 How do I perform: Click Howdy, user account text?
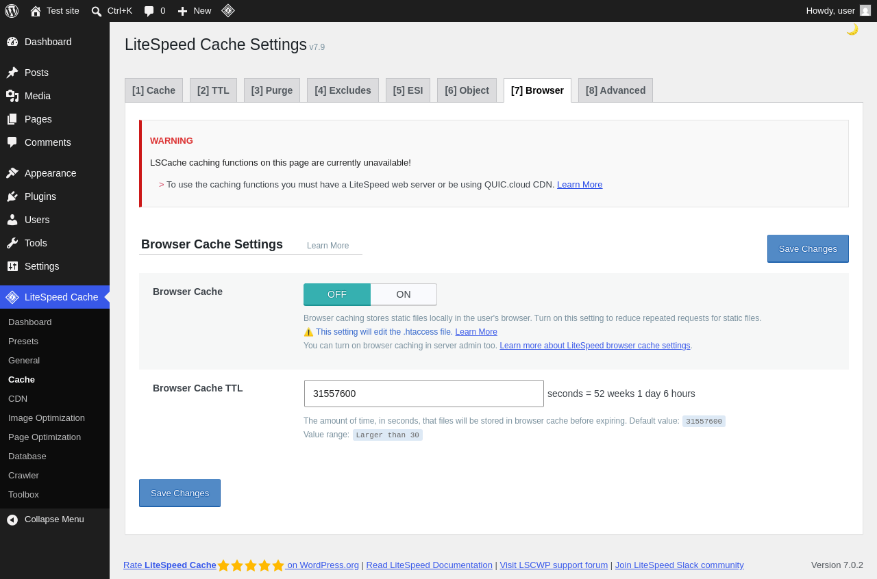pyautogui.click(x=830, y=10)
